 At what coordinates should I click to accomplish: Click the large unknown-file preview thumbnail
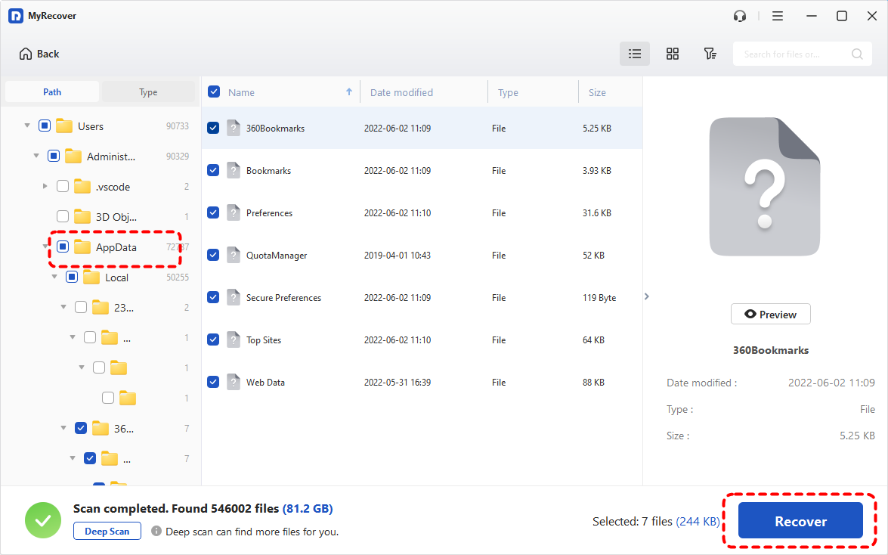[x=764, y=188]
